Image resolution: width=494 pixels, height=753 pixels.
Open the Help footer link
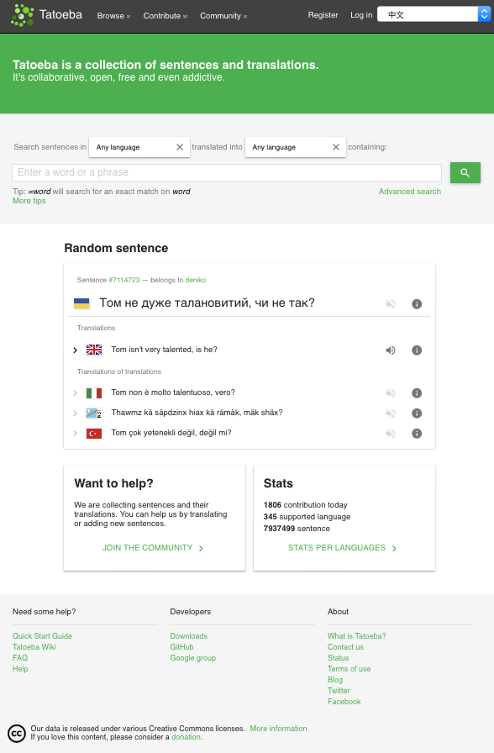[x=20, y=669]
